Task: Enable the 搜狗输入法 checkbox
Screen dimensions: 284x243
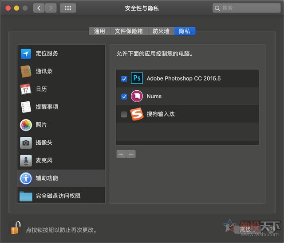Action: 124,114
